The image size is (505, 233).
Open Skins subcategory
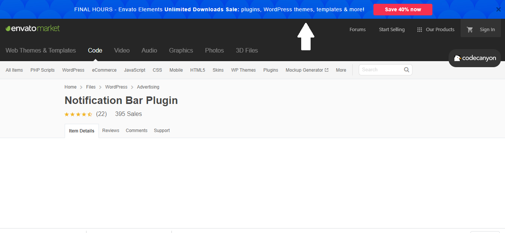tap(218, 70)
